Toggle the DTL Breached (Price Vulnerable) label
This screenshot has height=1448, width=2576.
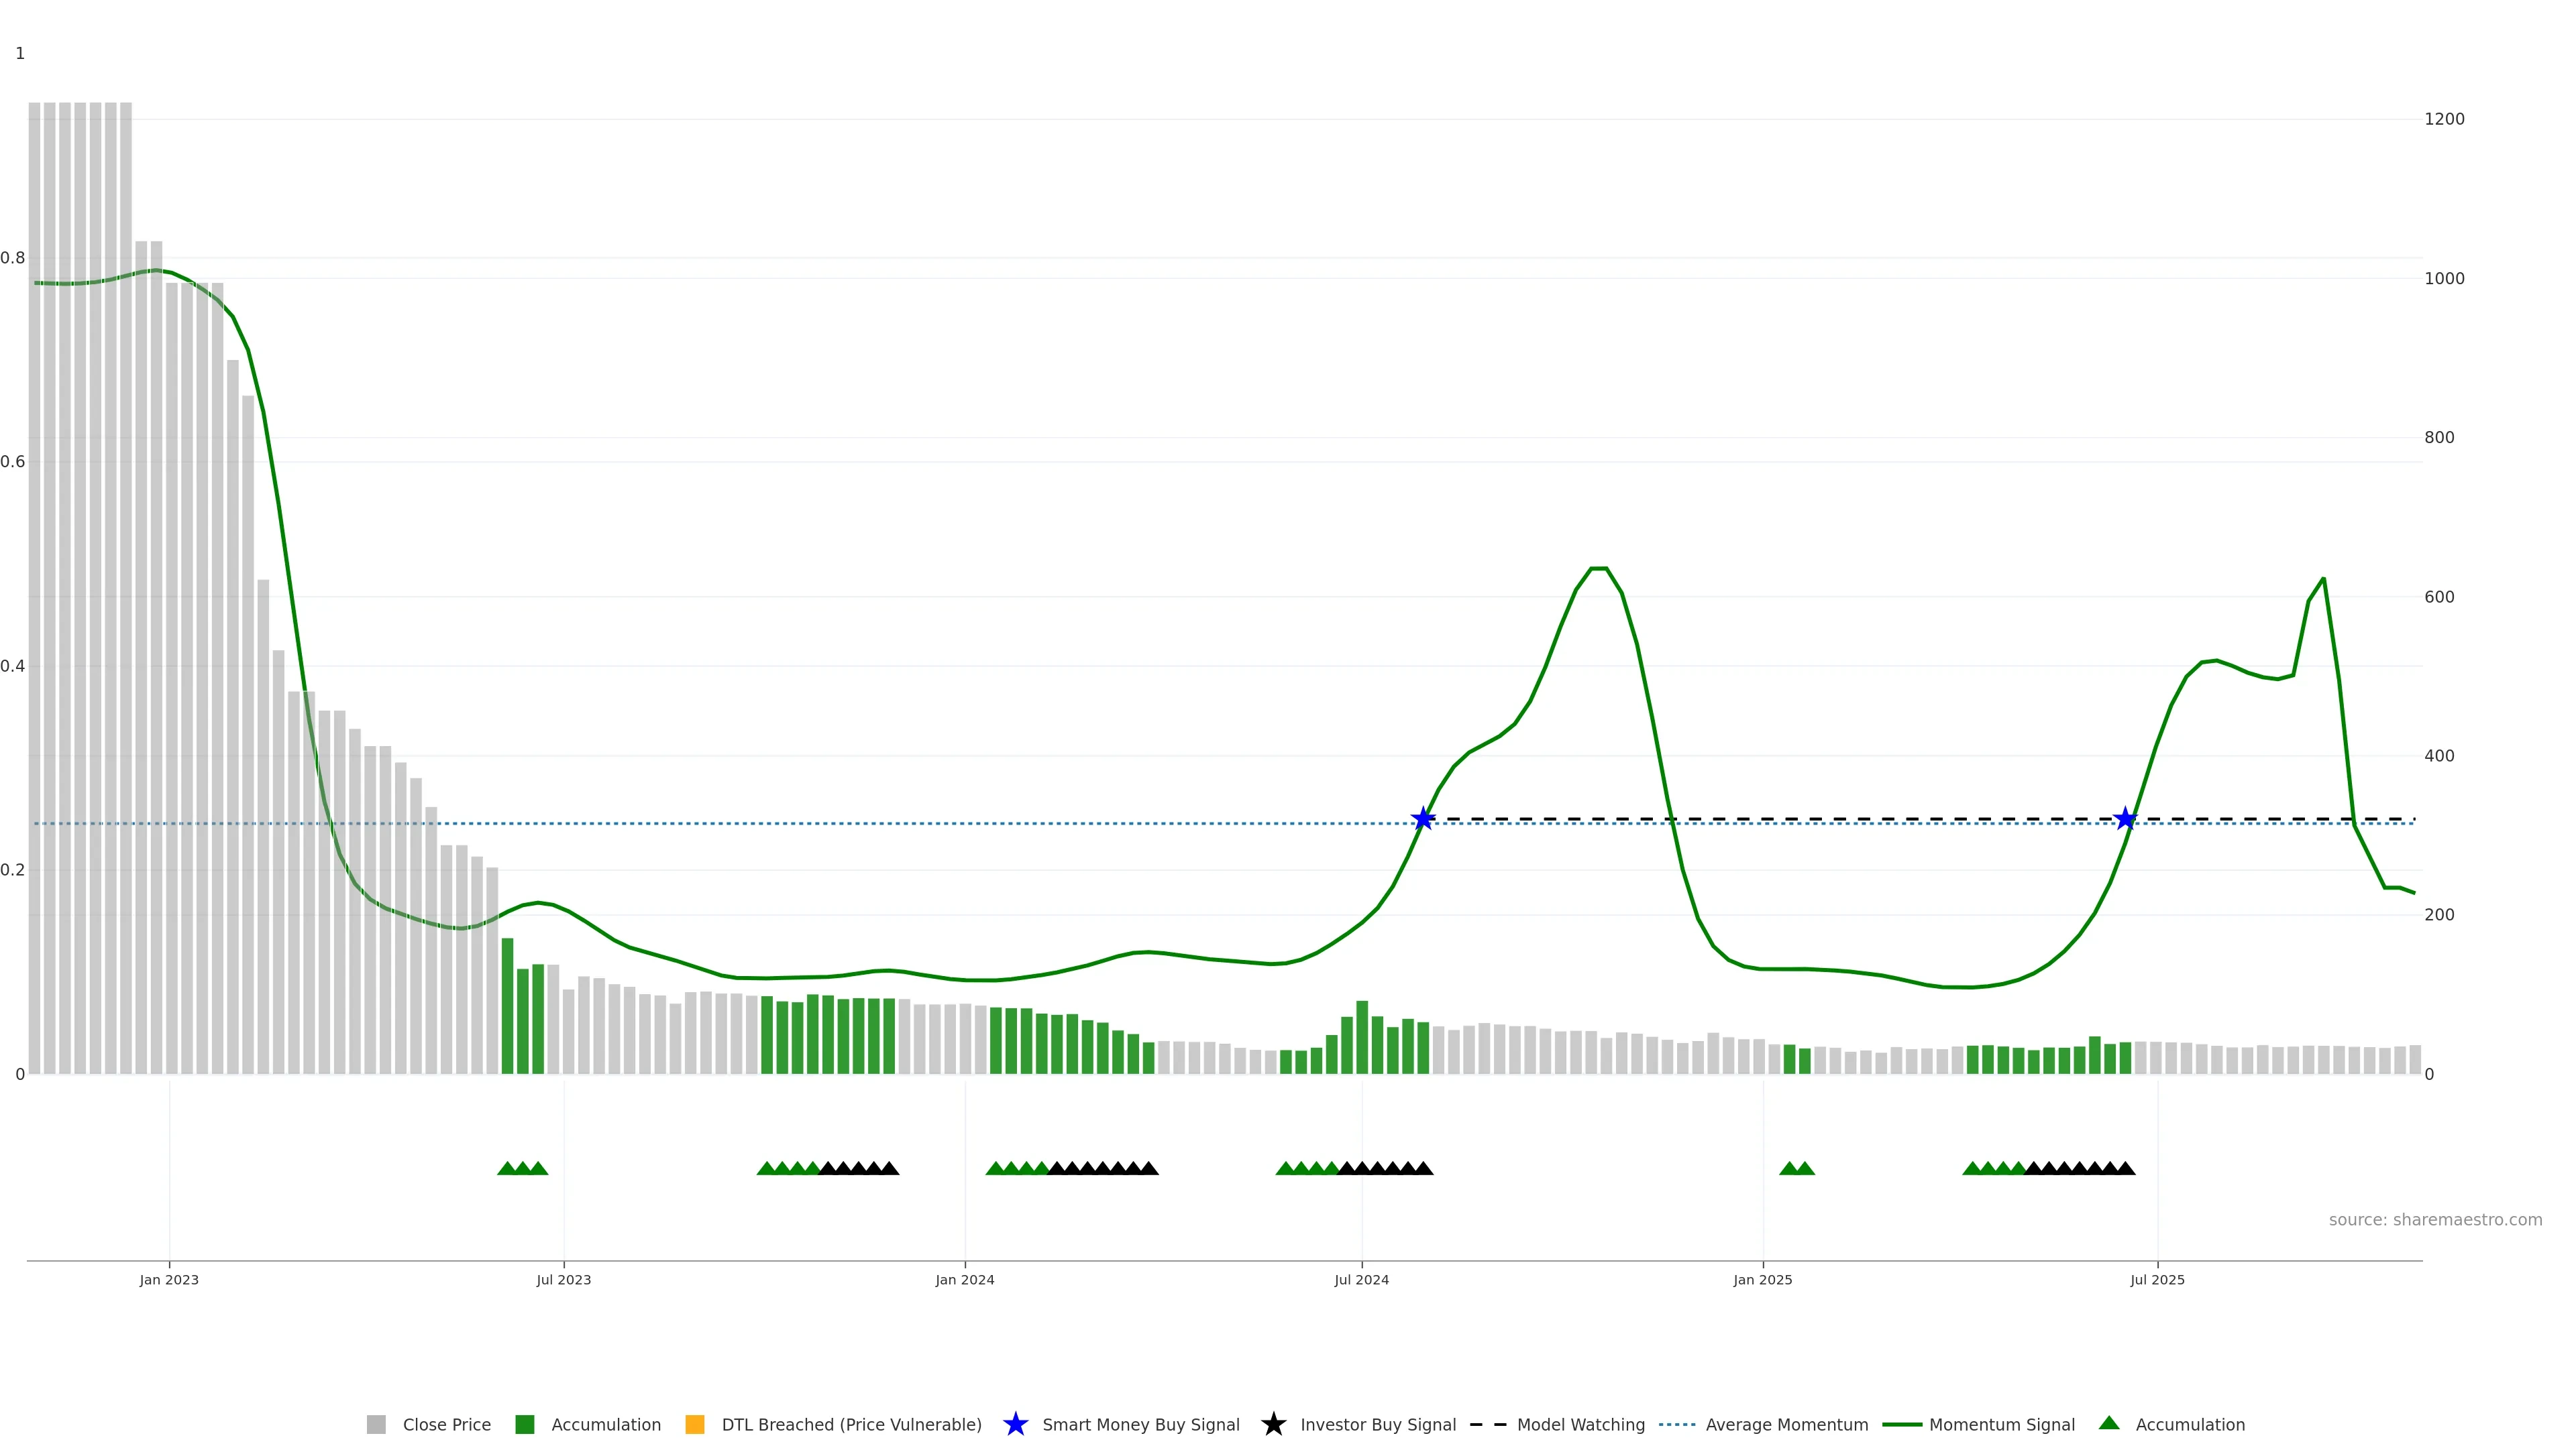(851, 1424)
